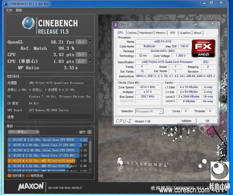Click the Core Speed 4214.1 MHz value

[147, 87]
